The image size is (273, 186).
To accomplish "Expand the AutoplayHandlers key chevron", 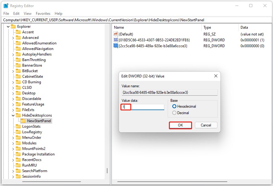I will 13,54.
